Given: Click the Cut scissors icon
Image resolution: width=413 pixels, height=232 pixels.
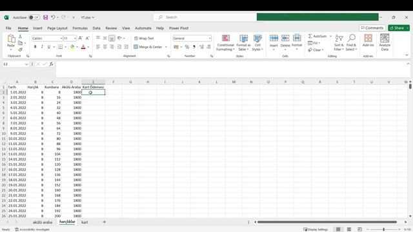Looking at the screenshot, I should [20, 37].
